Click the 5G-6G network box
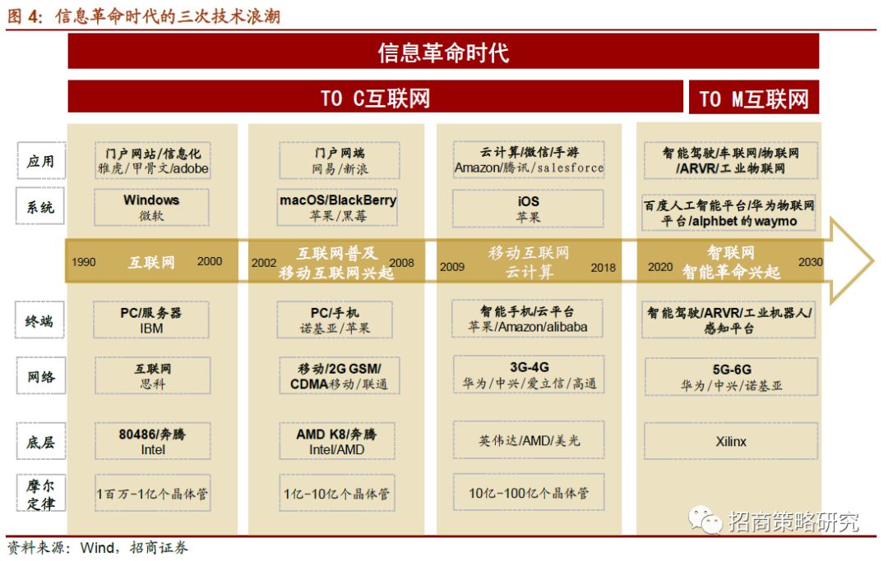Image resolution: width=888 pixels, height=561 pixels. coord(730,377)
